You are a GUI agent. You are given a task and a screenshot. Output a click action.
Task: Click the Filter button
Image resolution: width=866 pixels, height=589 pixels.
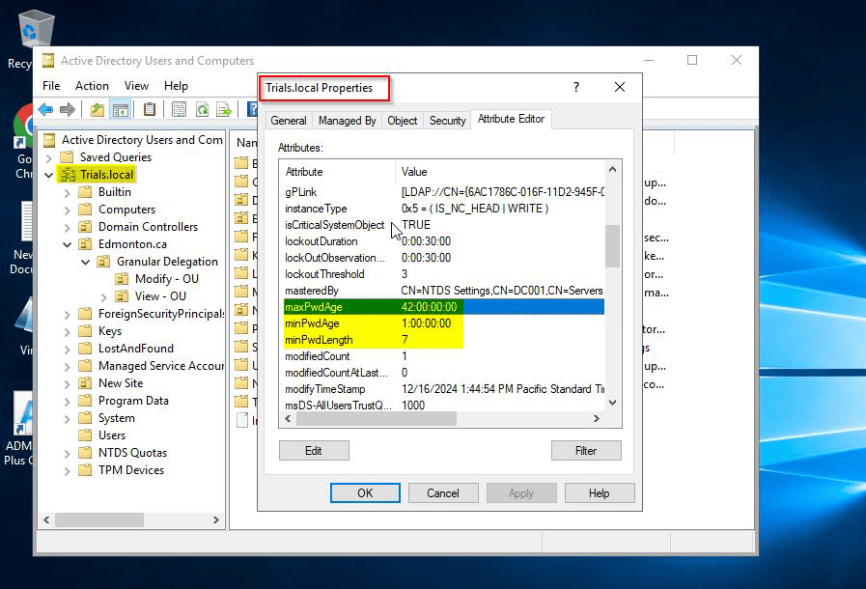pyautogui.click(x=586, y=450)
